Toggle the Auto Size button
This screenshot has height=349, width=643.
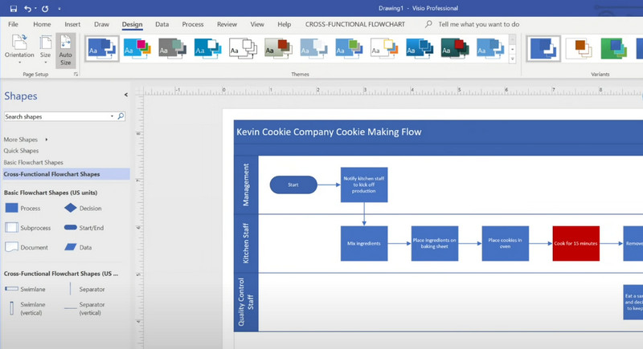pos(66,50)
